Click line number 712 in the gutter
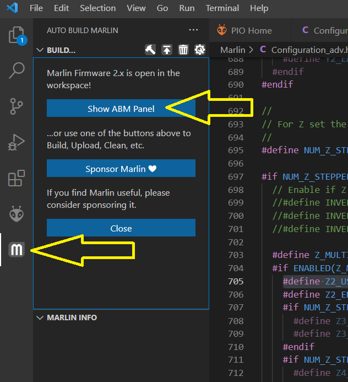Viewport: 348px width, 382px height. 236,373
